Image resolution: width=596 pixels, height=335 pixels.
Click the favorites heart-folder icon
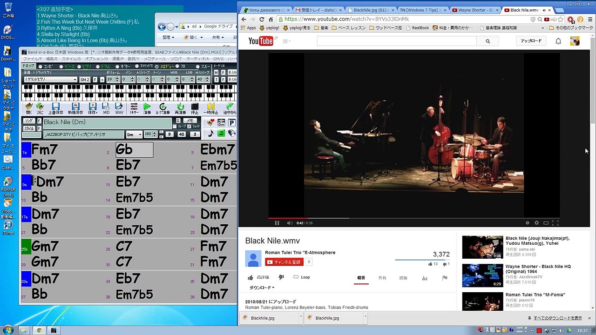click(x=210, y=123)
